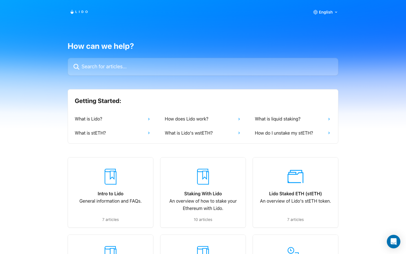Open the Lido Staked ETH category card
This screenshot has height=254, width=406.
(295, 192)
